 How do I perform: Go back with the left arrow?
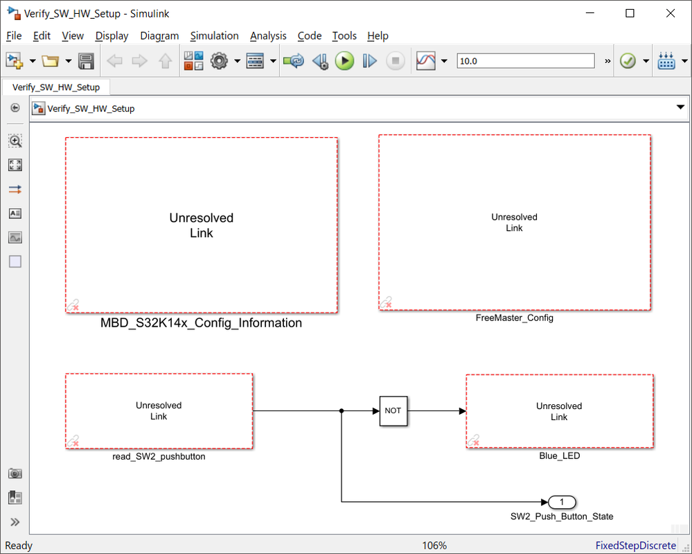[115, 61]
